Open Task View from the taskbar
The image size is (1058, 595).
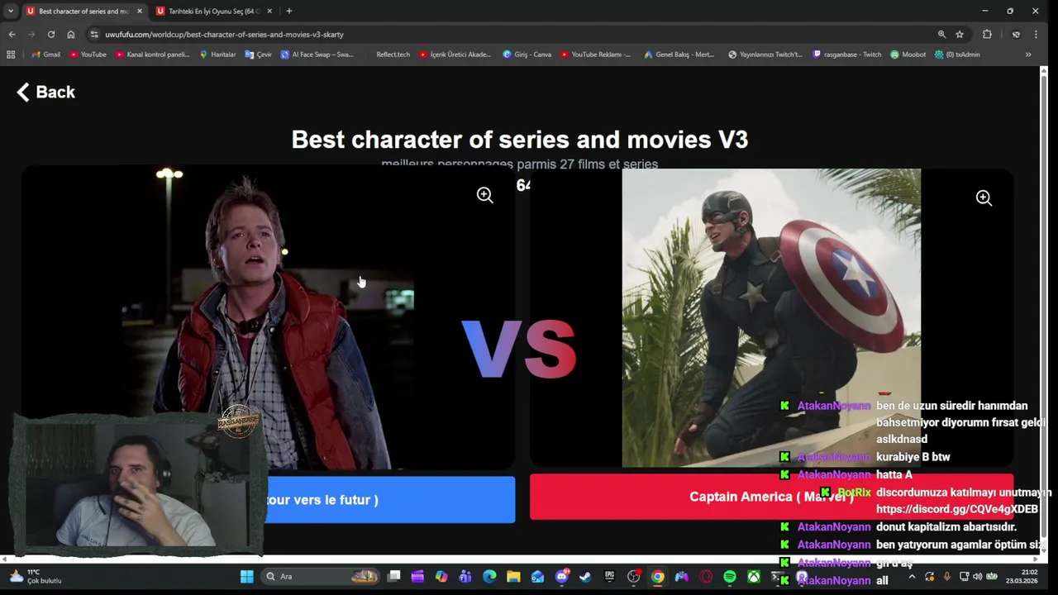point(394,577)
